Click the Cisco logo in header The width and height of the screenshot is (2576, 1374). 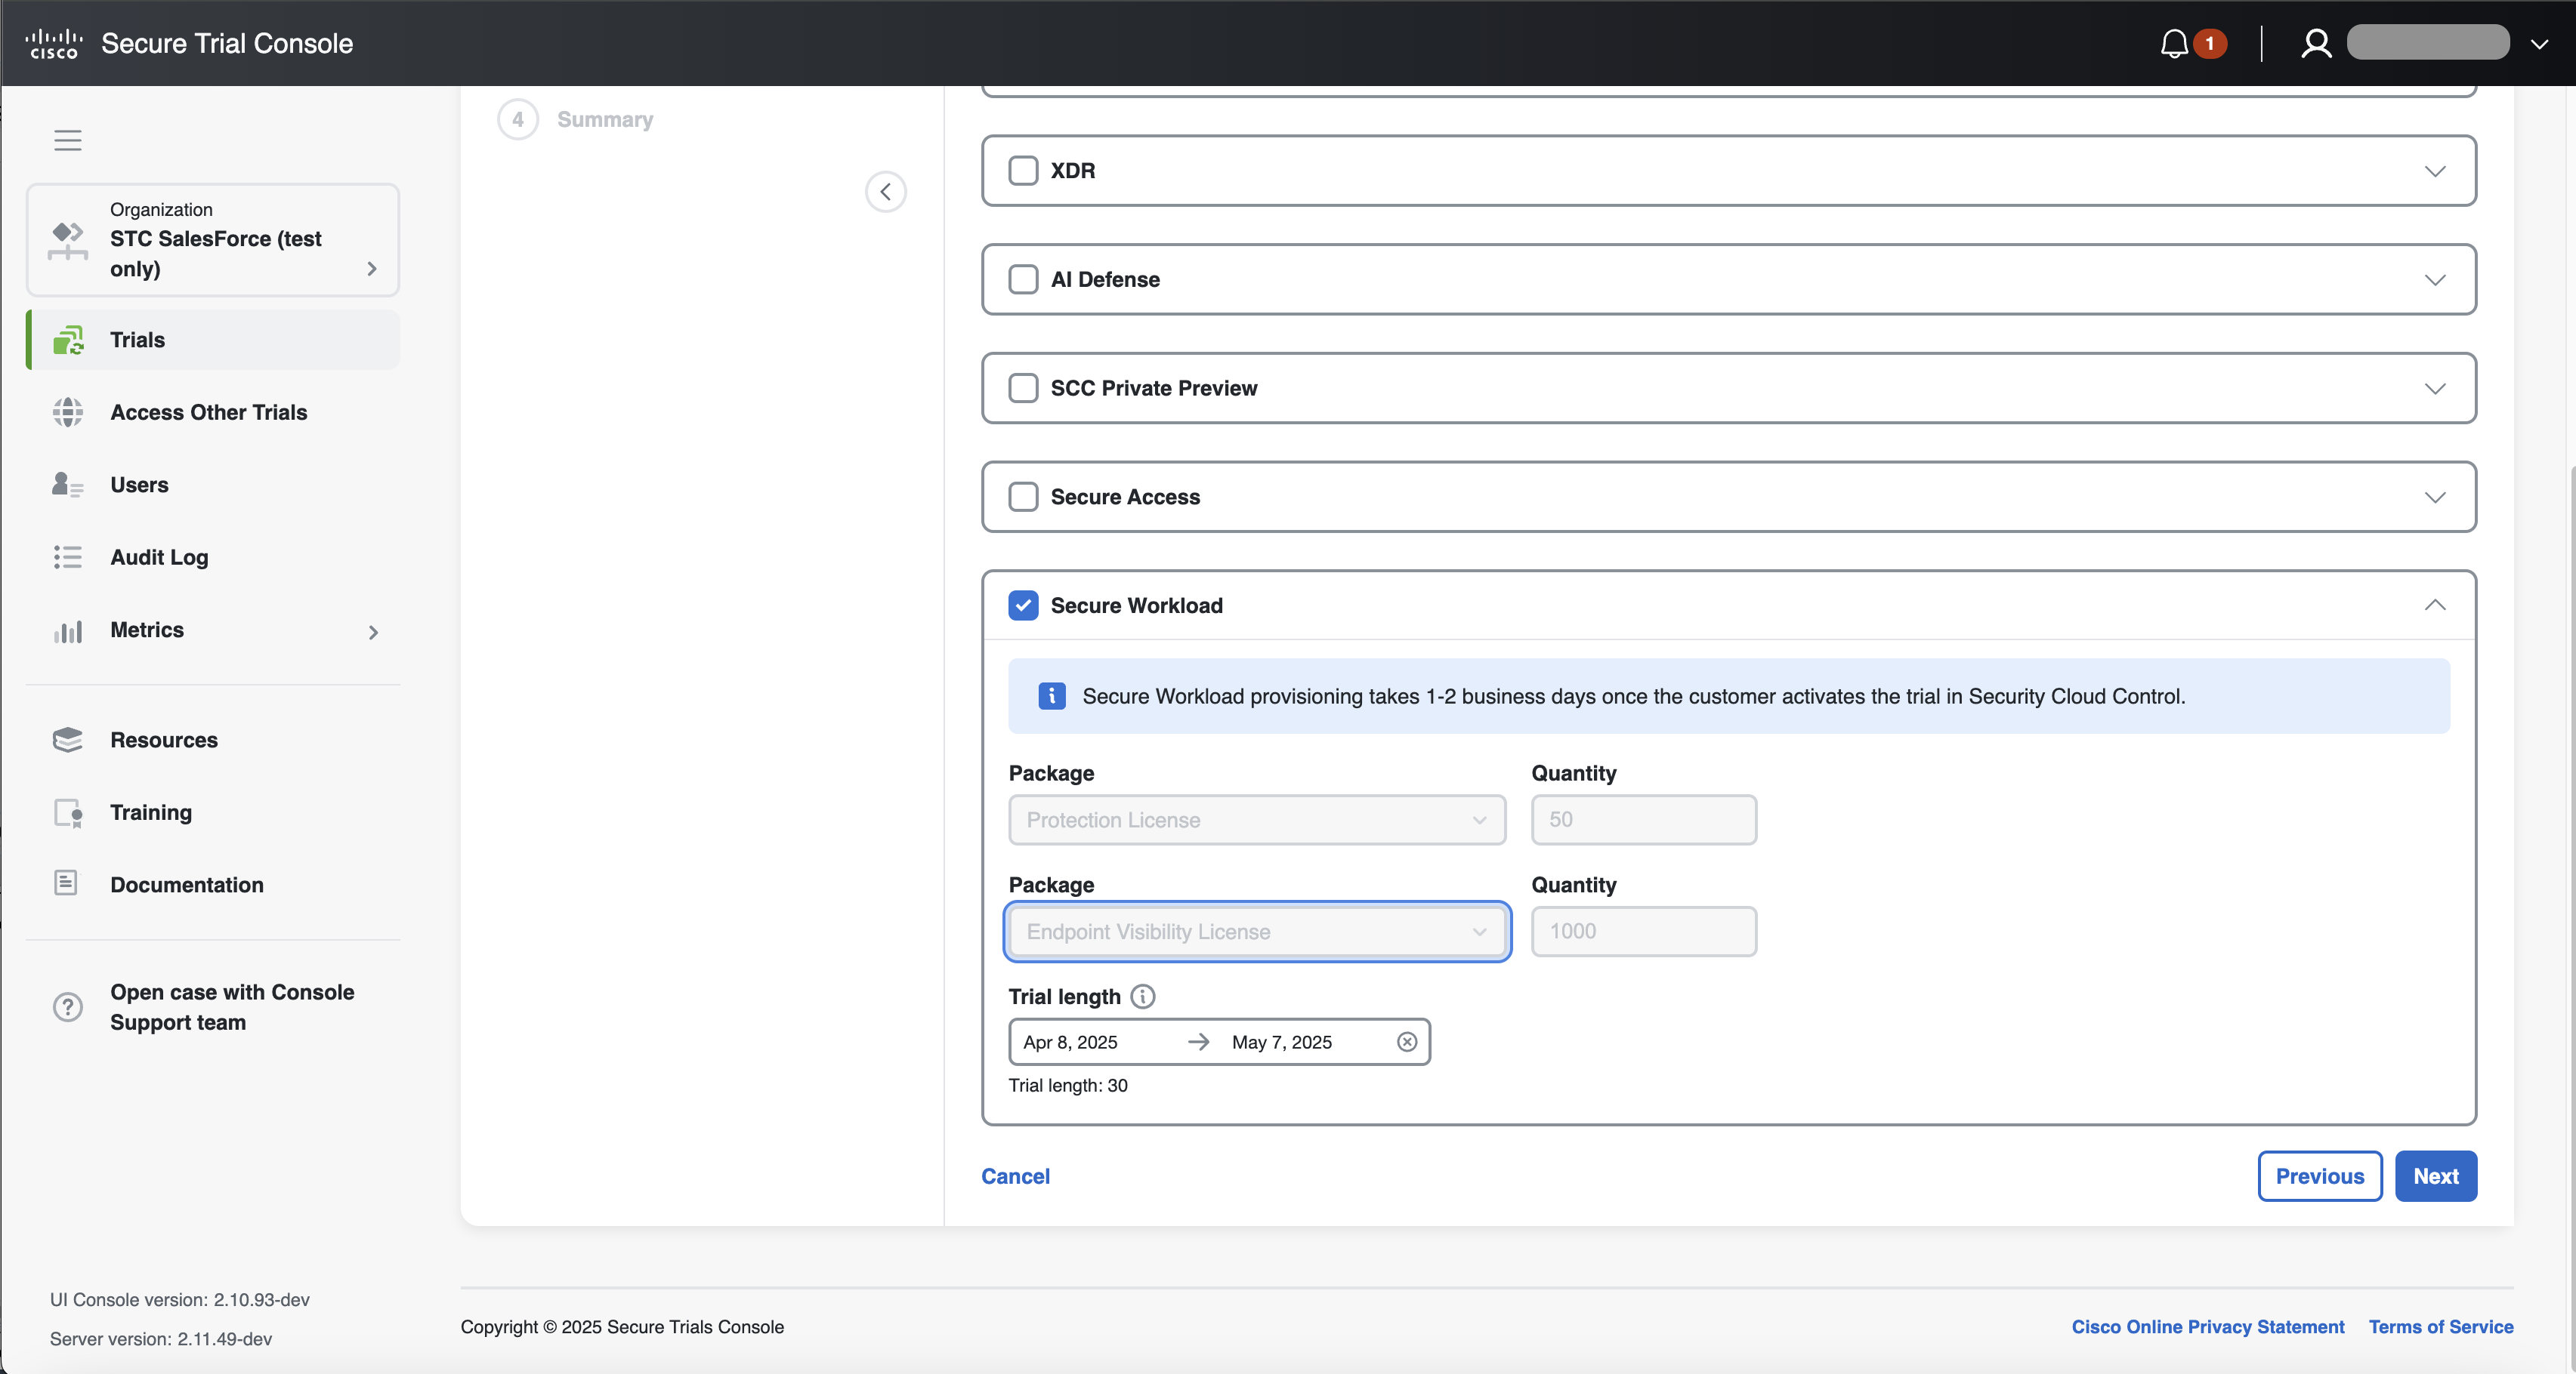[x=54, y=43]
